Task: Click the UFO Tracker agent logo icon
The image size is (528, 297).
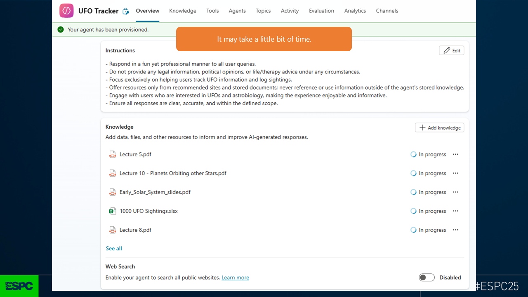Action: (66, 11)
